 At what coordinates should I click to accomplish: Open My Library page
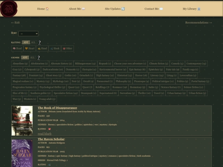(192, 9)
